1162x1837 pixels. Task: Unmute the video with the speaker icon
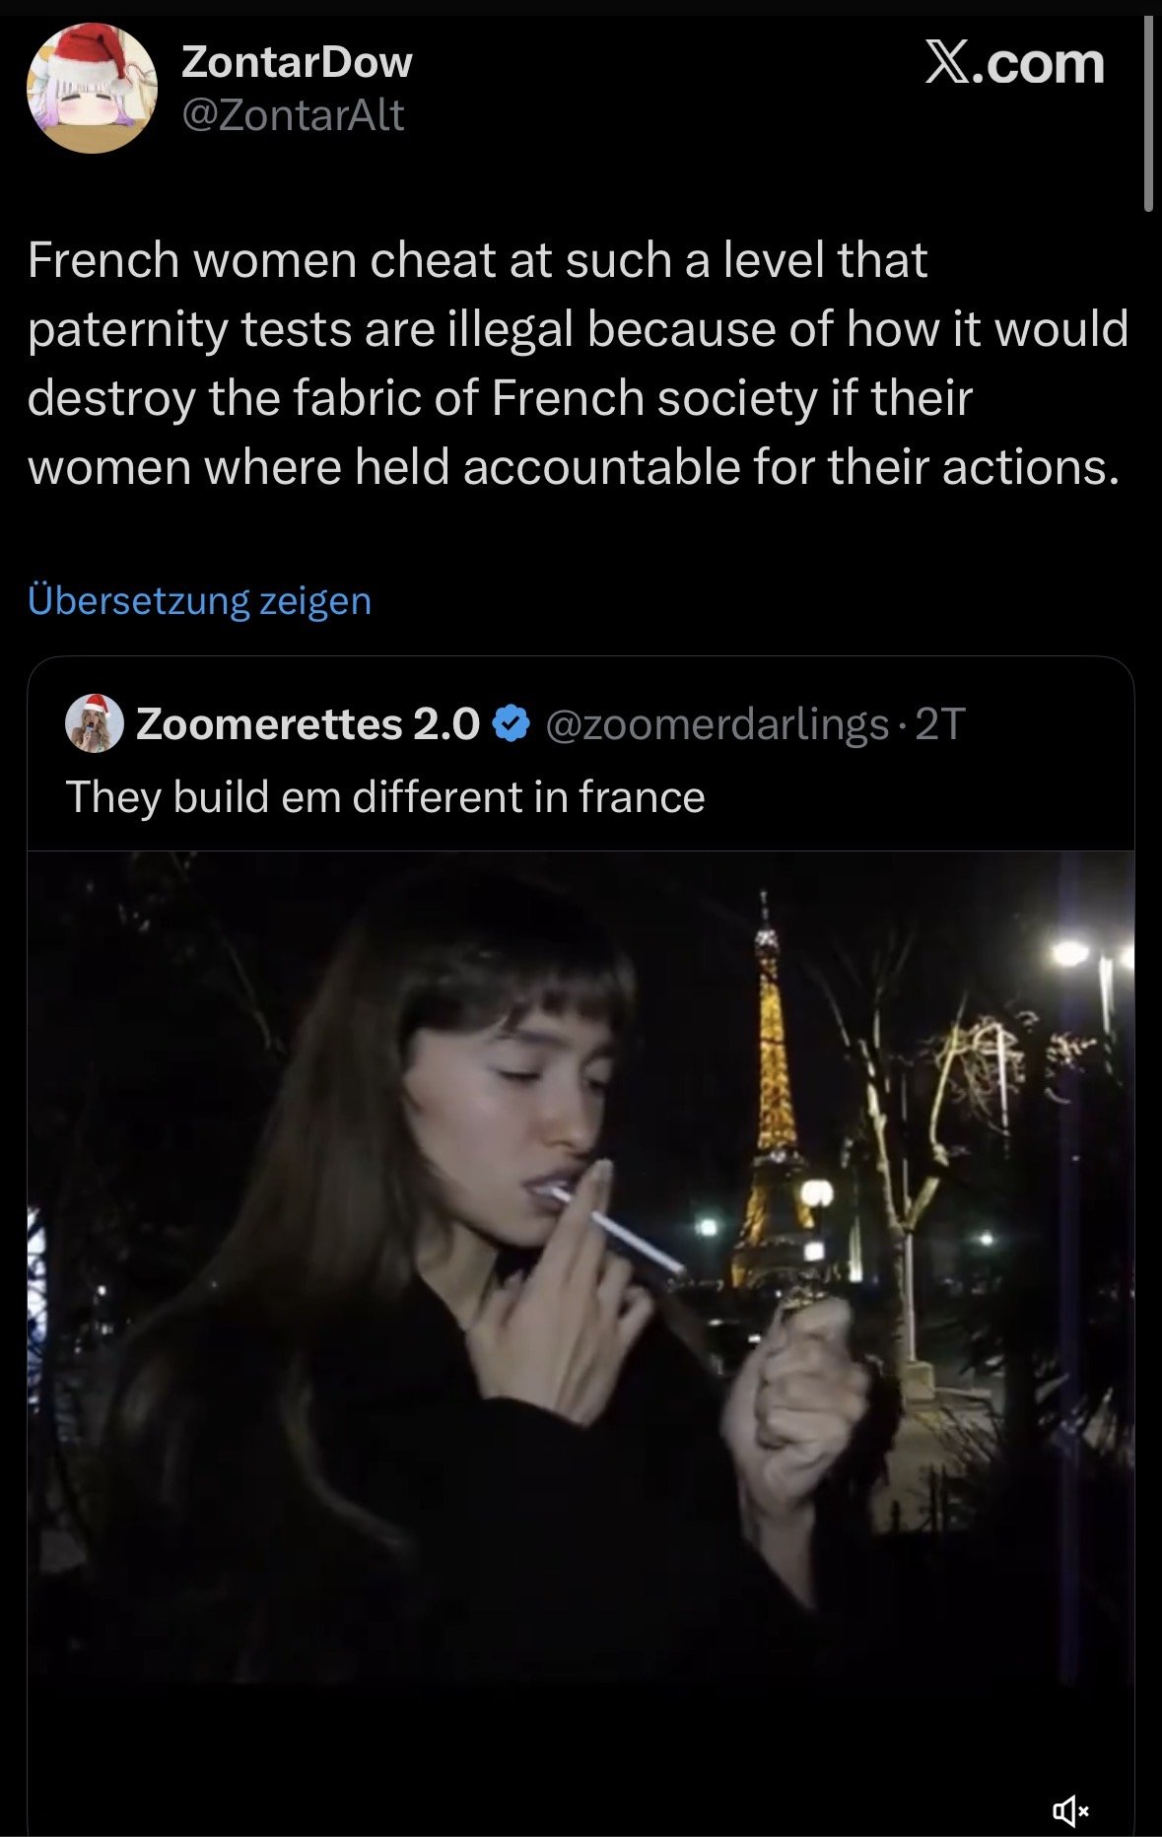[x=1069, y=1809]
